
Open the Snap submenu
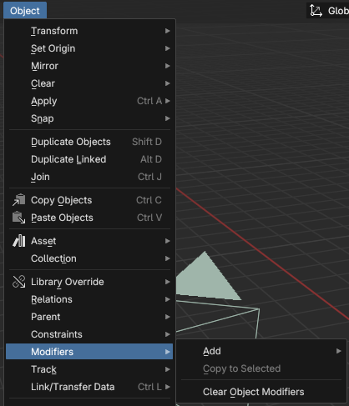89,118
